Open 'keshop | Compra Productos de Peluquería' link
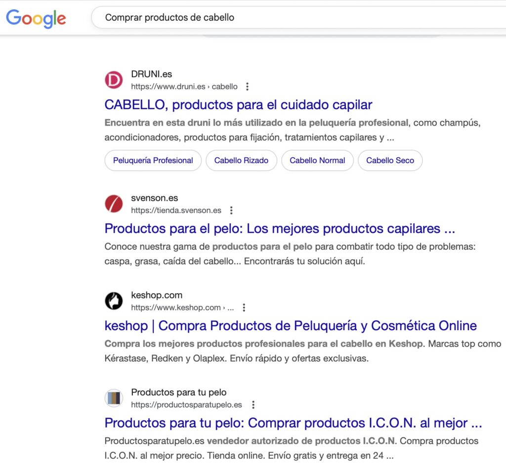Screen dimensions: 506x476 click(291, 326)
